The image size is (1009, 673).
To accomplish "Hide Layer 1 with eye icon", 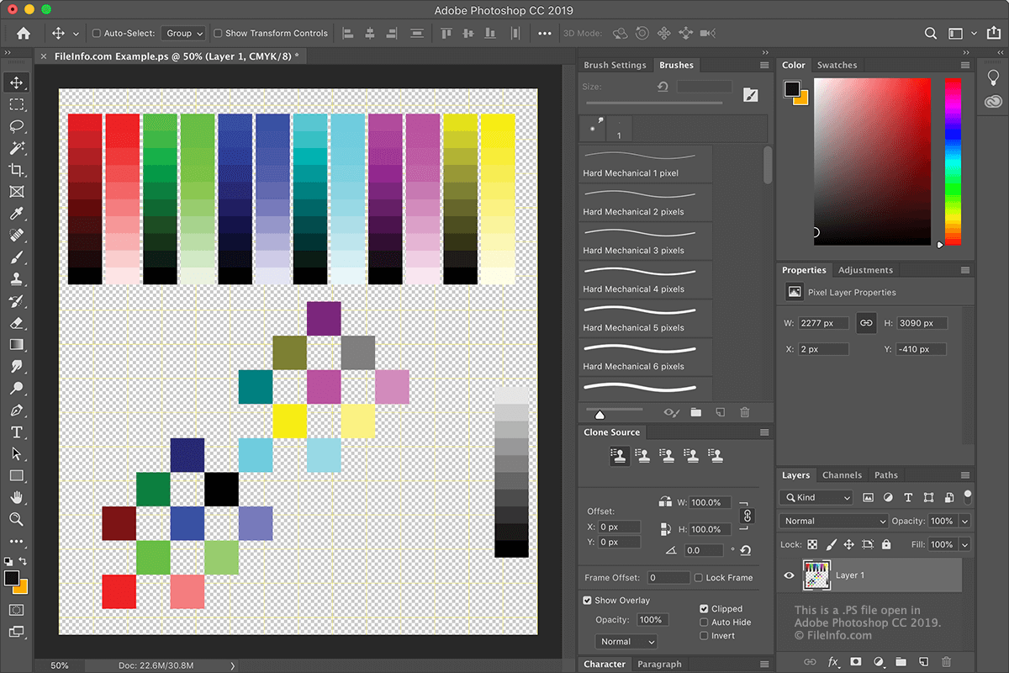I will pyautogui.click(x=789, y=575).
